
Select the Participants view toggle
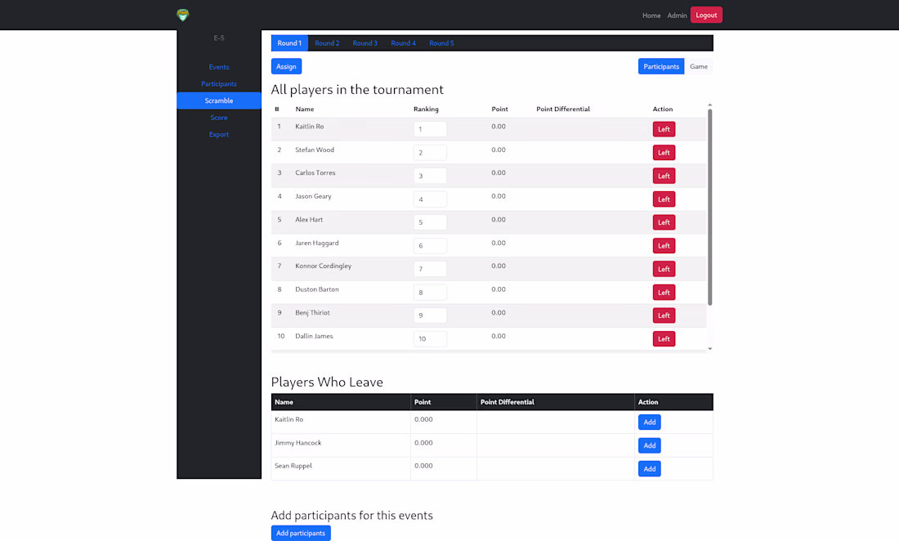pos(661,66)
